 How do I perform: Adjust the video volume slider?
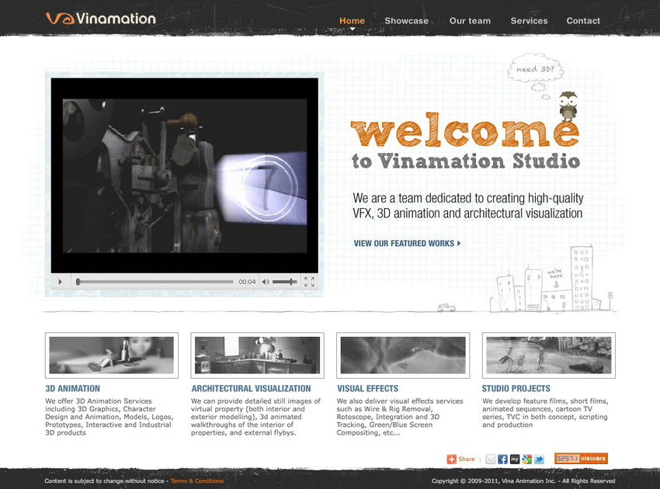(x=284, y=282)
